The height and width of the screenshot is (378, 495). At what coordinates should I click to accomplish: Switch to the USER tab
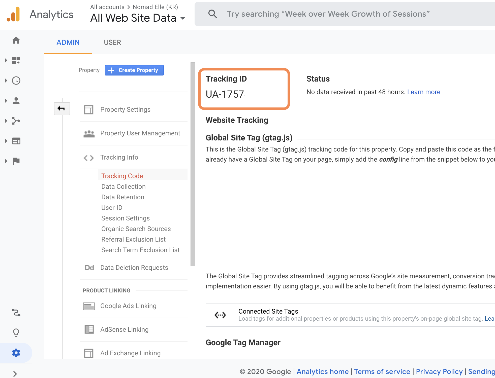pos(112,42)
